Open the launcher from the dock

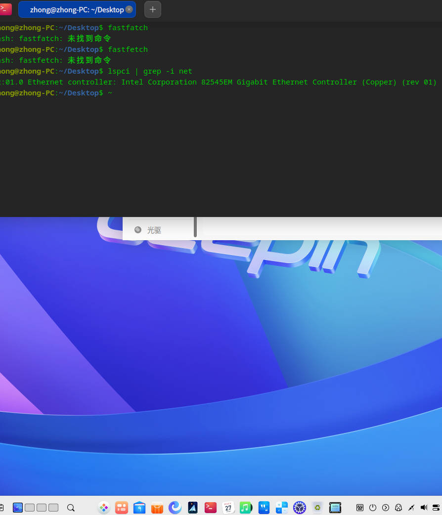point(104,508)
